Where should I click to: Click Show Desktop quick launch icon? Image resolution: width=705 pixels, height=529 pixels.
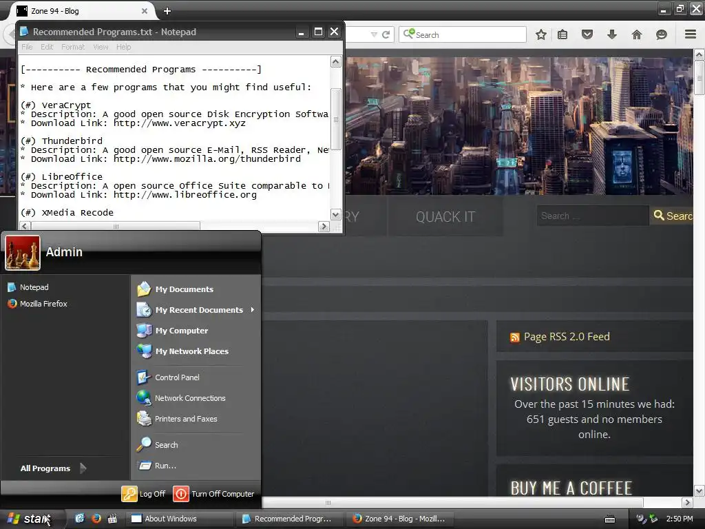tap(80, 518)
